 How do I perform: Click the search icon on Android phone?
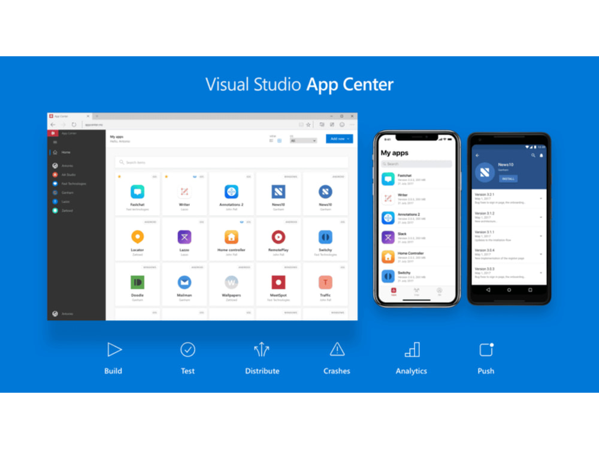coord(533,156)
